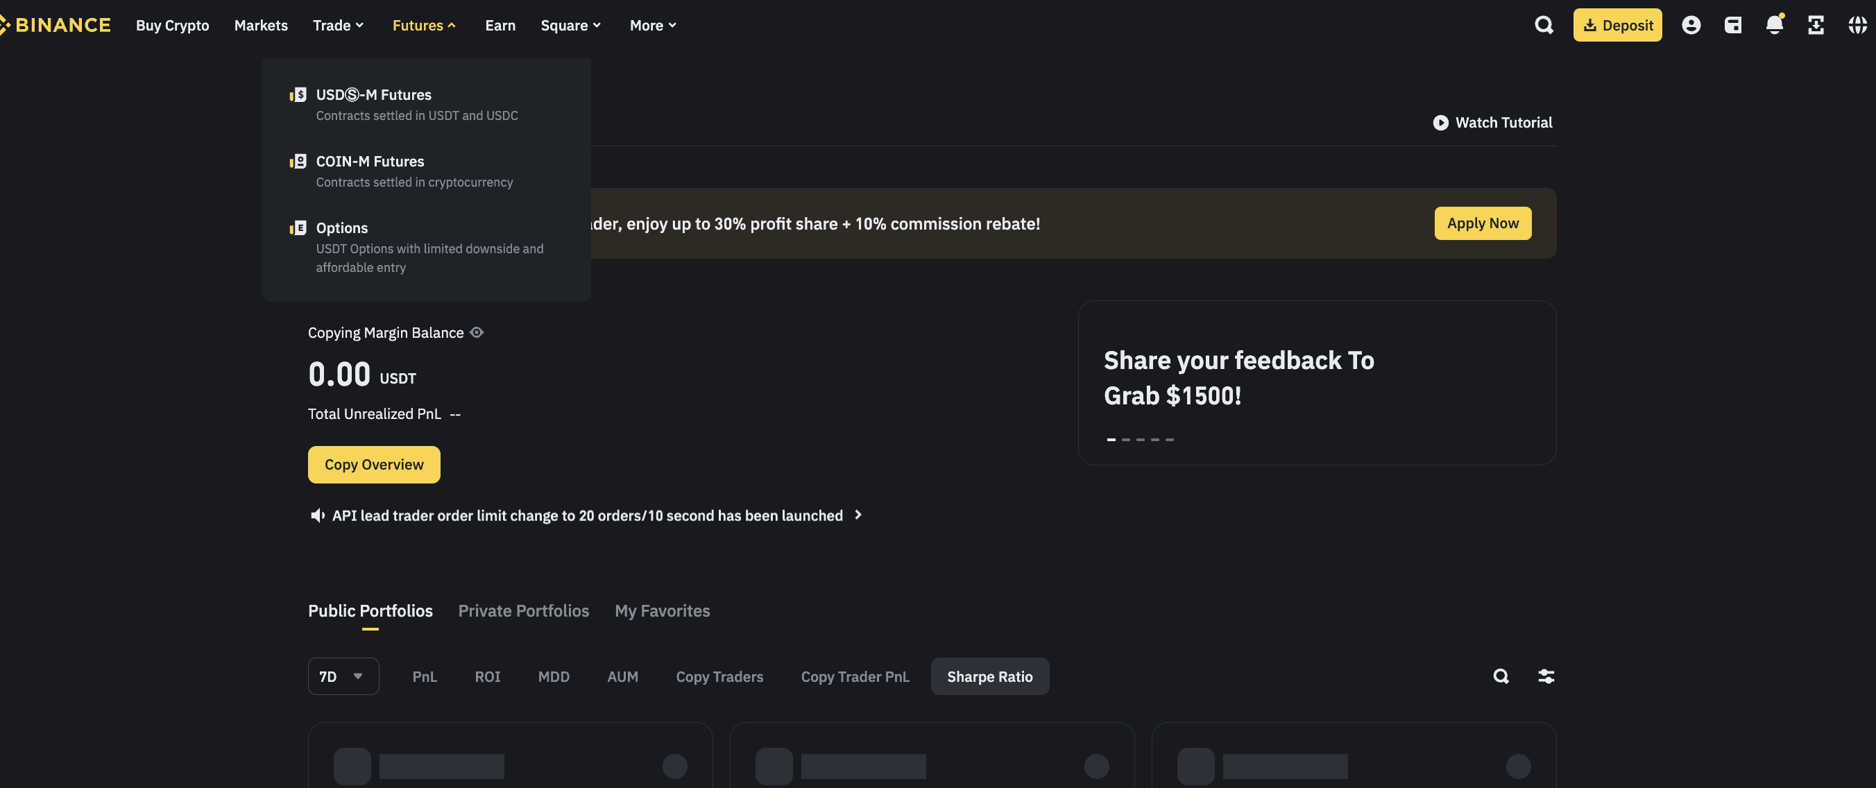Click the portfolio list search icon
This screenshot has height=788, width=1876.
coord(1500,676)
